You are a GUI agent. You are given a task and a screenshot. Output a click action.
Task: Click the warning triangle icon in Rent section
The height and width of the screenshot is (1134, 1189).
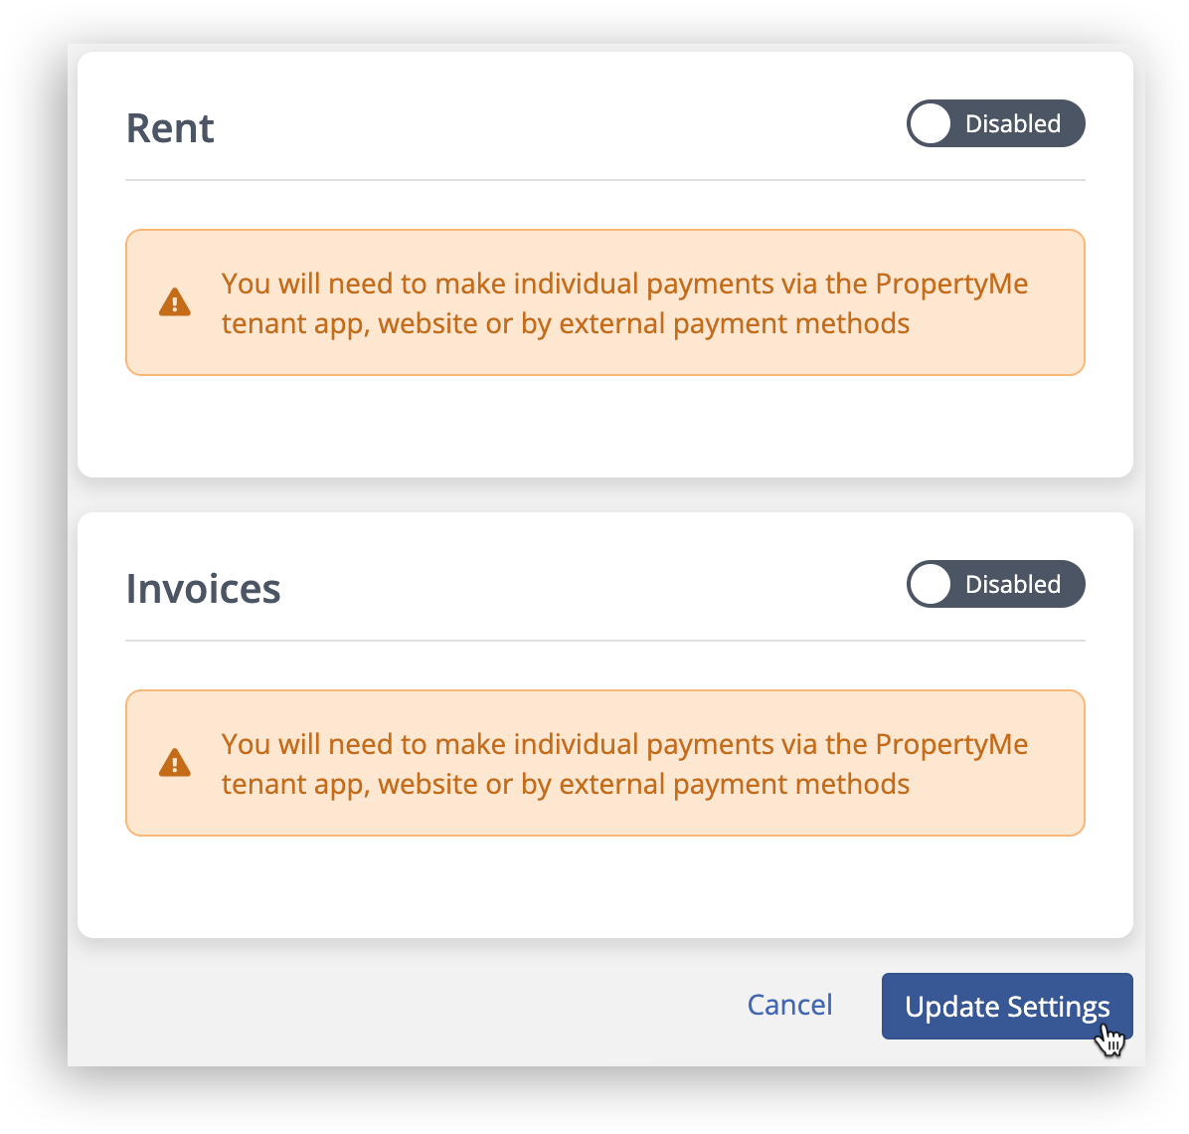(x=175, y=301)
